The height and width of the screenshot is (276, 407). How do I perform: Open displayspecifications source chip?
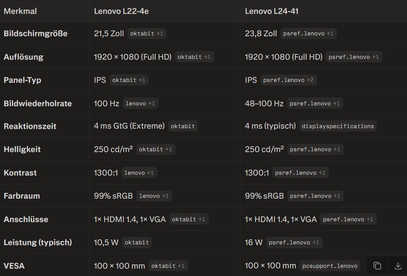pos(338,126)
